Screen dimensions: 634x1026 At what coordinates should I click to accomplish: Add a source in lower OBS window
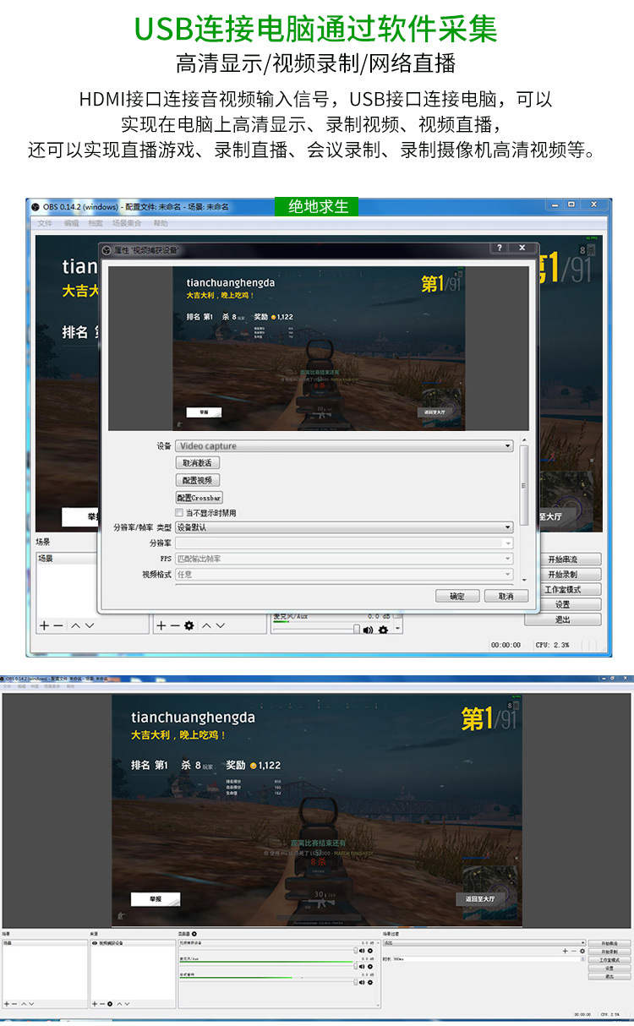[x=94, y=1003]
